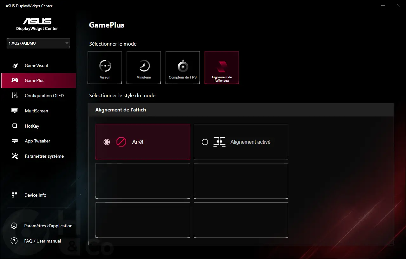Click the FAQ question mark icon
Screen dimensions: 406x259
(14, 241)
